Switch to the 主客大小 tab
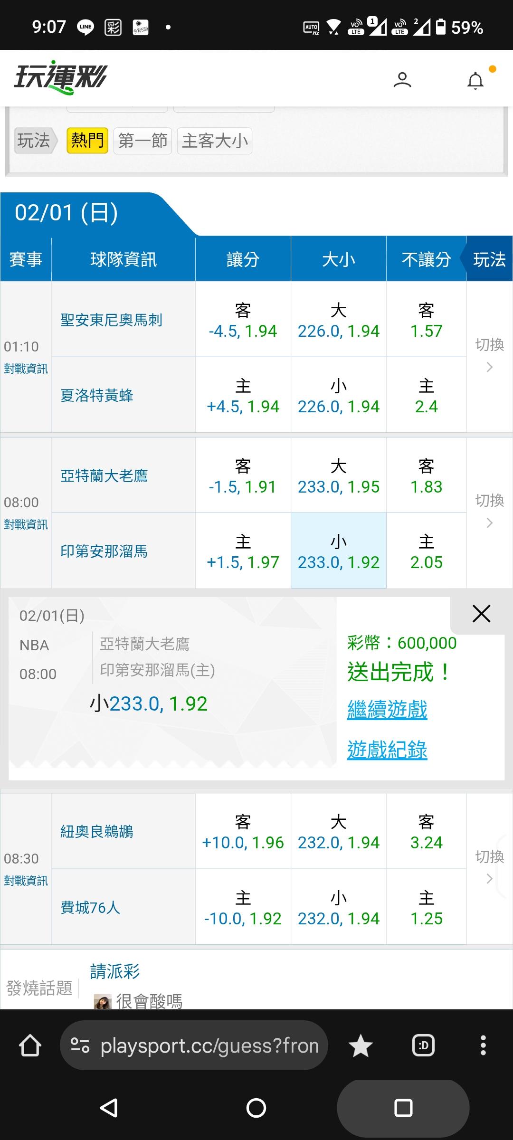513x1140 pixels. point(215,141)
